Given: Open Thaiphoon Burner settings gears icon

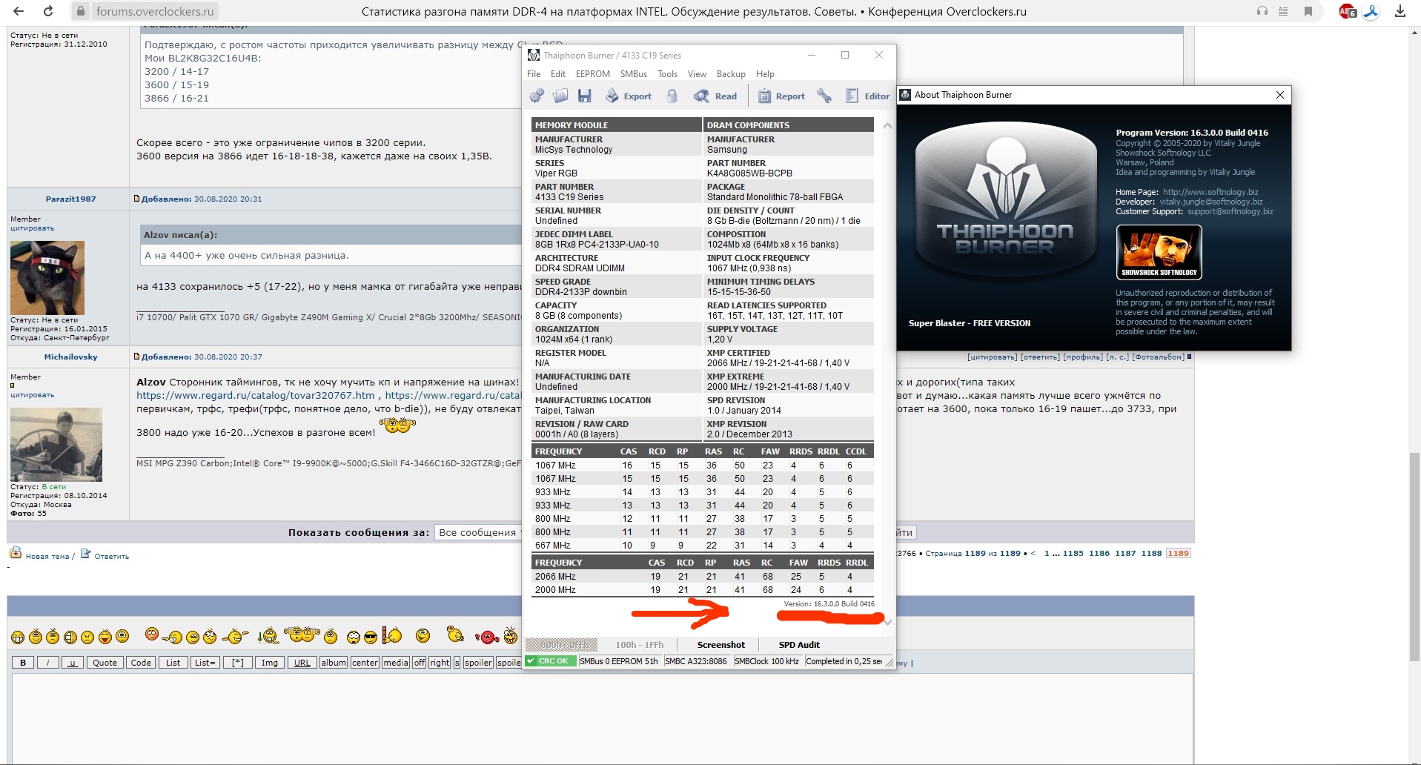Looking at the screenshot, I should click(537, 96).
